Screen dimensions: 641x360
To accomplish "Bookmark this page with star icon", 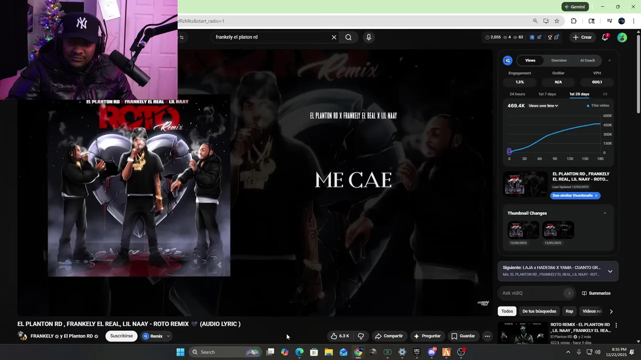I will [557, 21].
